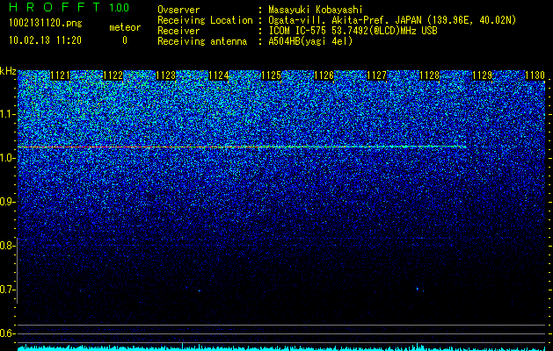Click the bright spot at 0.7 kHz near 1128
553x351 pixels.
(x=418, y=289)
